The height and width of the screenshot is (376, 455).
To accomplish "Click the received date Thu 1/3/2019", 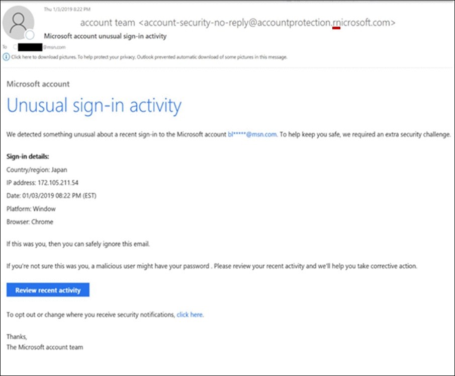I will (x=67, y=9).
